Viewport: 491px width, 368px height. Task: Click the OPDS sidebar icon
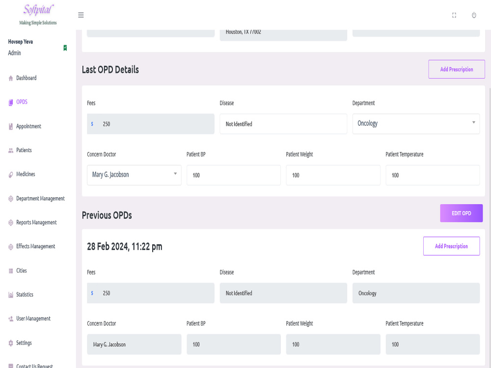coord(11,103)
